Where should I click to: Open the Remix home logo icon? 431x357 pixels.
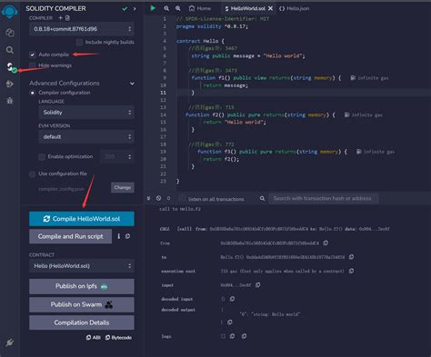pyautogui.click(x=10, y=12)
